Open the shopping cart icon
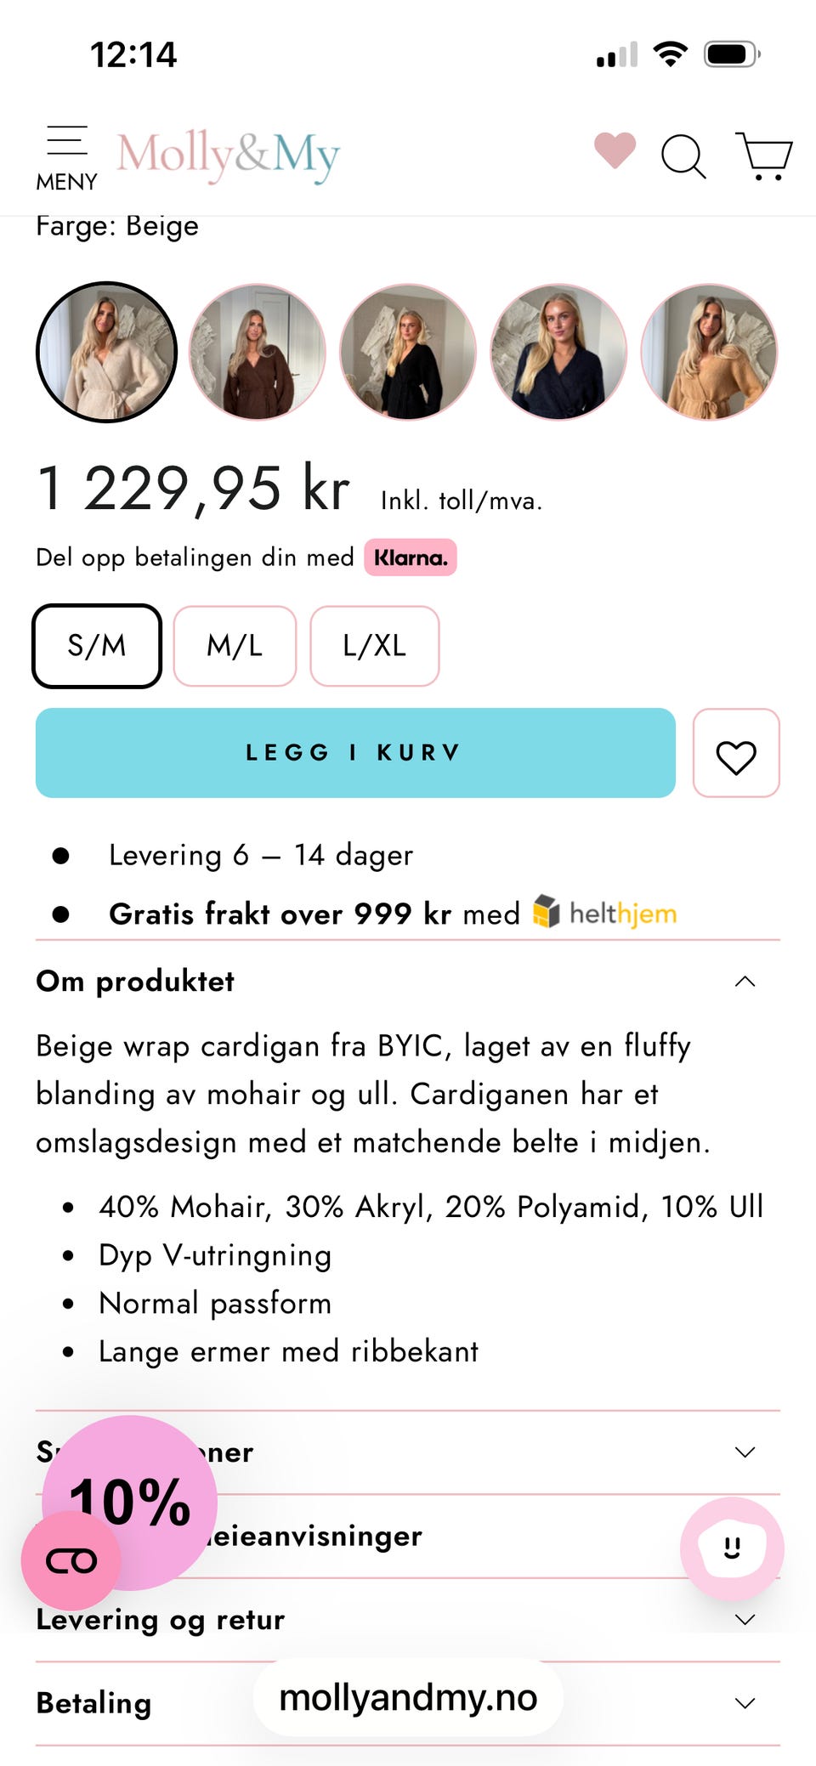 (x=763, y=156)
